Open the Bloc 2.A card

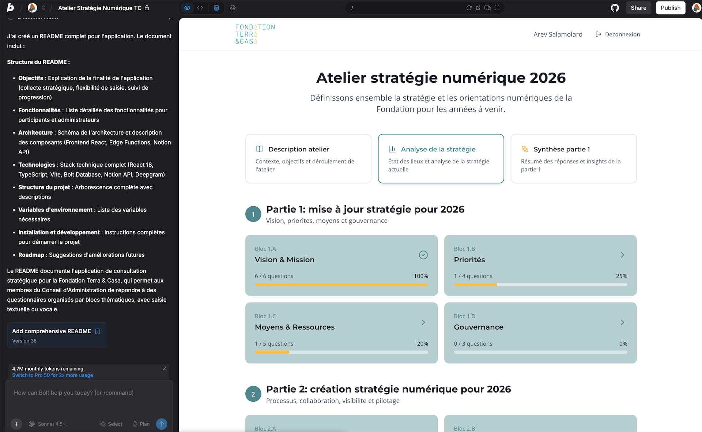(x=341, y=423)
